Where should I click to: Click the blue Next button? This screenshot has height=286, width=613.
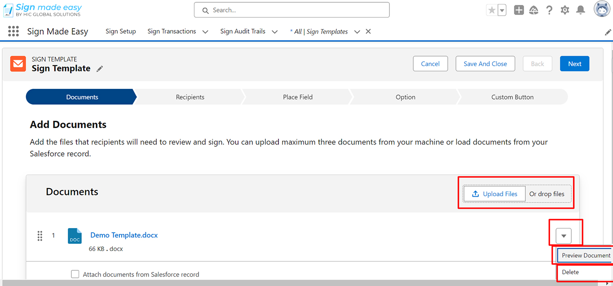pos(574,64)
